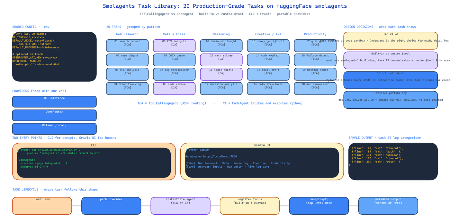
Task: Click the Gradio UI panel title
Action: click(x=262, y=145)
